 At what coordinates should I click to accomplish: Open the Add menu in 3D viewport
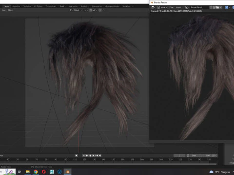click(4, 10)
